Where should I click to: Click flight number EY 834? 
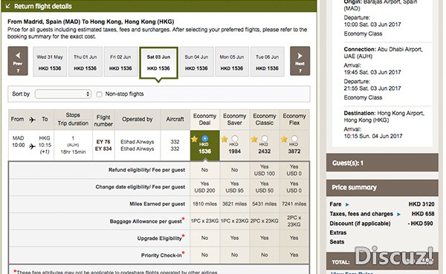pyautogui.click(x=103, y=149)
